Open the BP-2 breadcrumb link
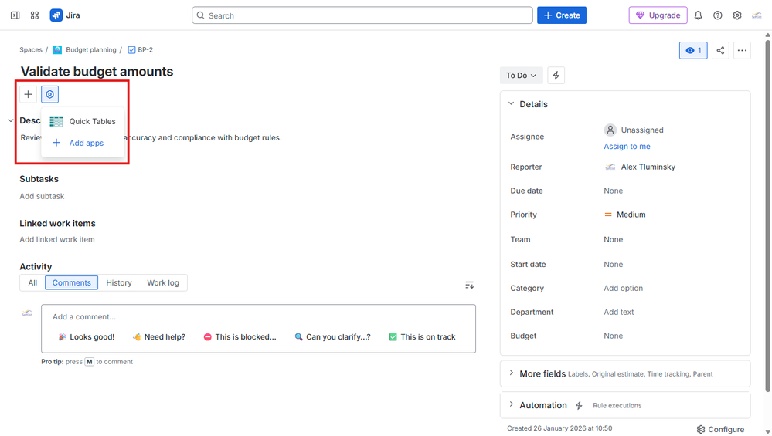This screenshot has width=772, height=436. [145, 49]
